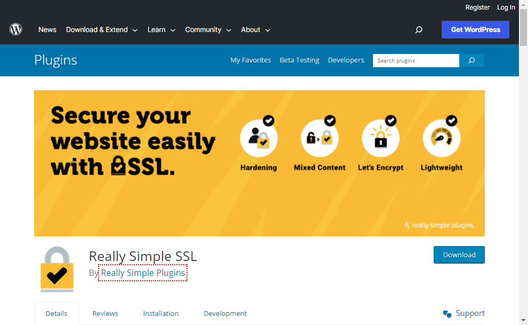Click the Get WordPress button
The width and height of the screenshot is (528, 325).
coord(475,30)
